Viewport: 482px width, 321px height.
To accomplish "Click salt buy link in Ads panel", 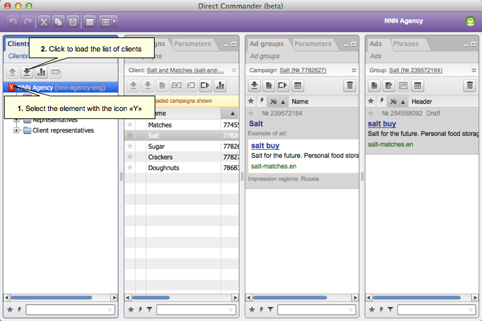I will 382,124.
